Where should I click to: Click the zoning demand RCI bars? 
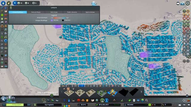(x=67, y=105)
